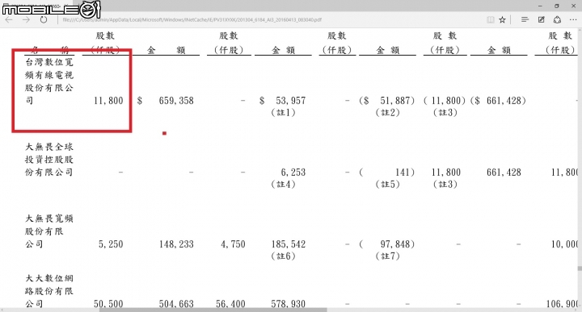Add page to favorites with star icon
This screenshot has height=312, width=582.
pos(502,20)
